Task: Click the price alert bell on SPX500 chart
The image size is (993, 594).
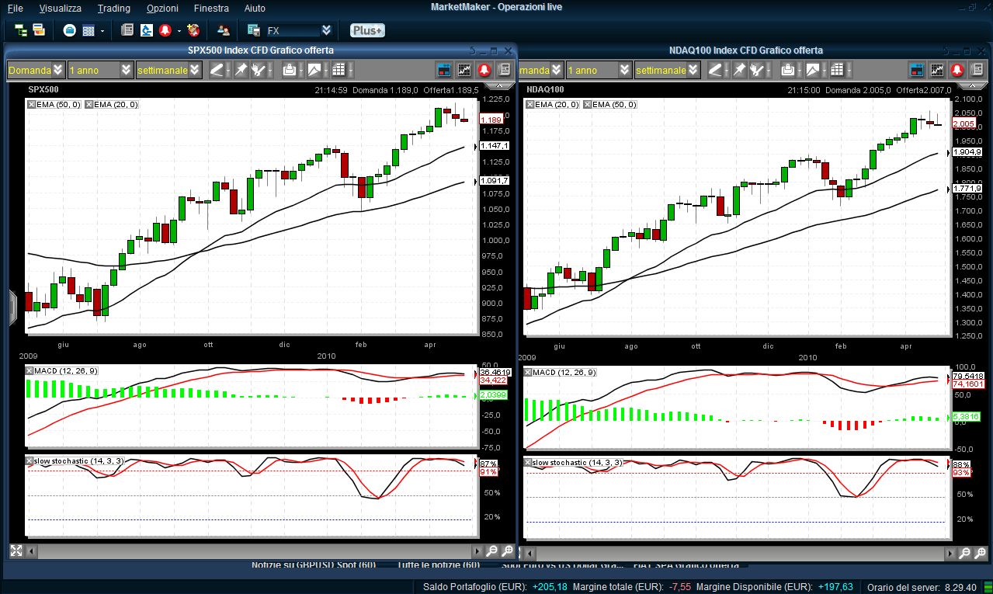Action: (x=484, y=70)
